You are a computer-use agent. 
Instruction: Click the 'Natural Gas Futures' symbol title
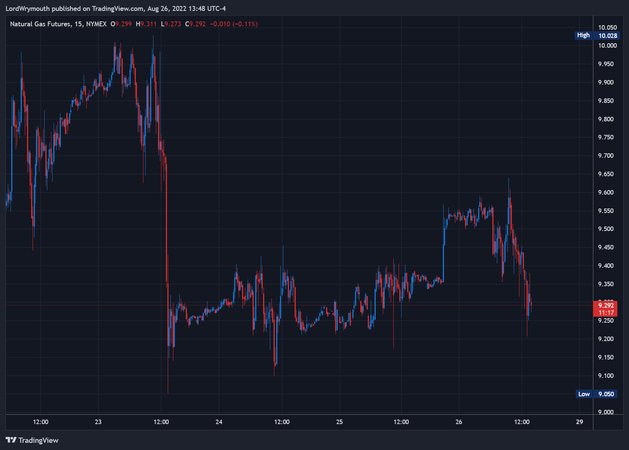click(x=40, y=24)
